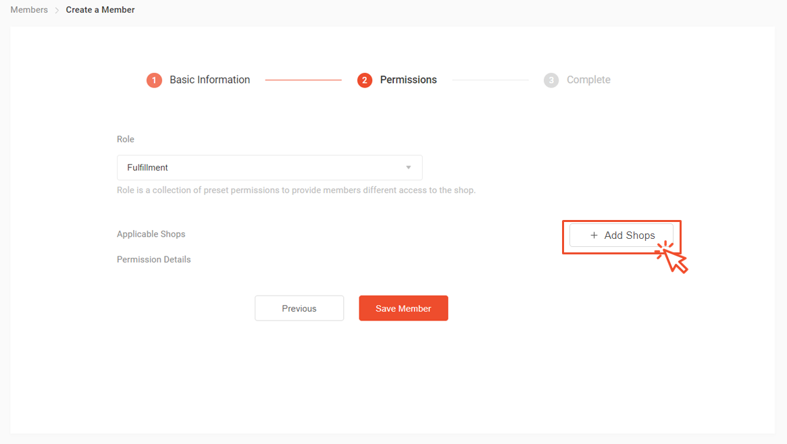Click the Applicable Shops label
The image size is (787, 444).
pos(151,234)
